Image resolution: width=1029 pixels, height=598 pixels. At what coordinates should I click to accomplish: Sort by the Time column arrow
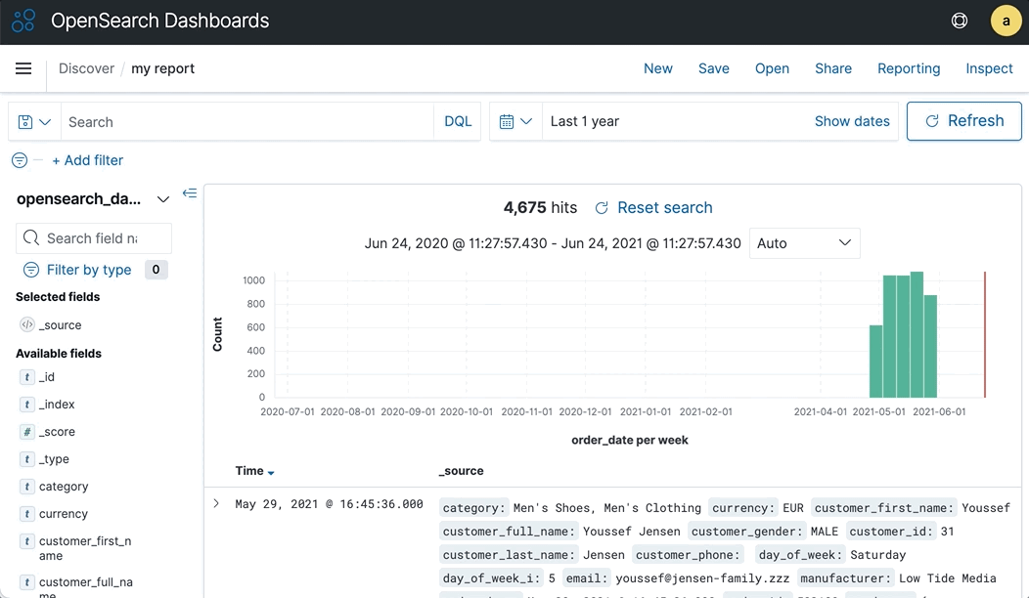click(271, 472)
